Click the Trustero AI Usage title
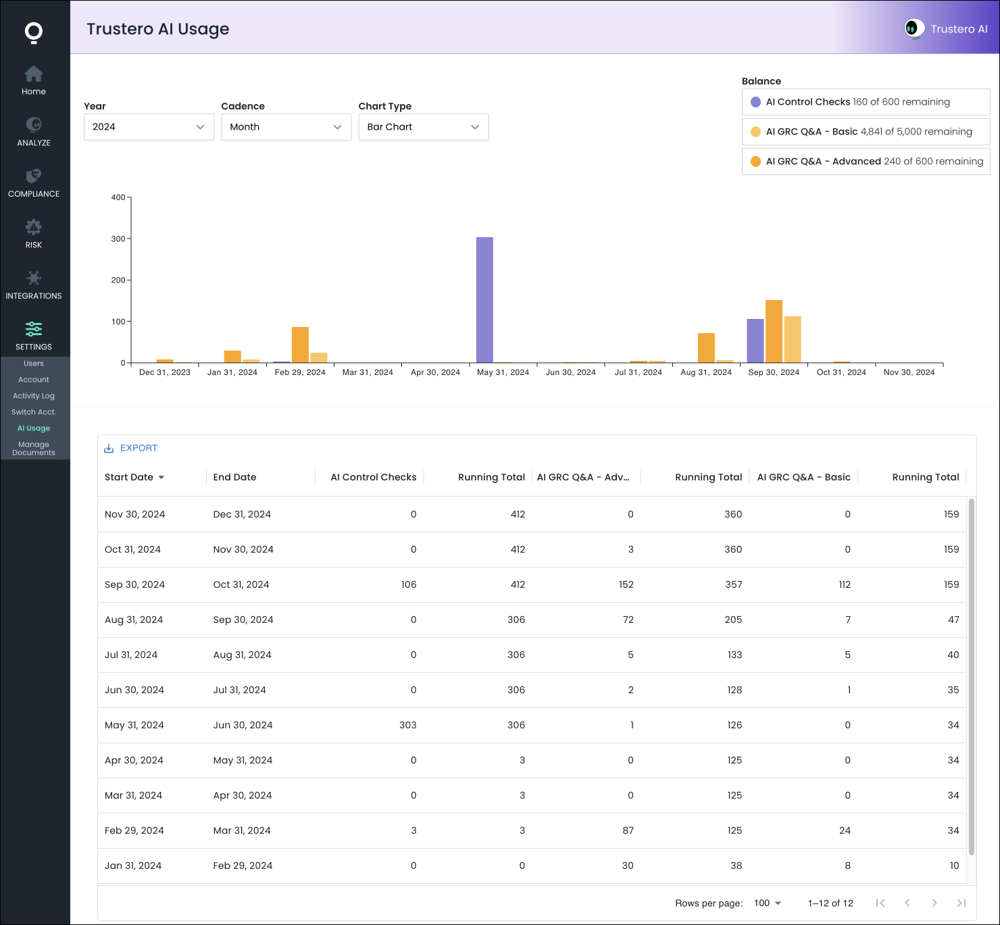Screen dimensions: 1000x925 coord(157,29)
